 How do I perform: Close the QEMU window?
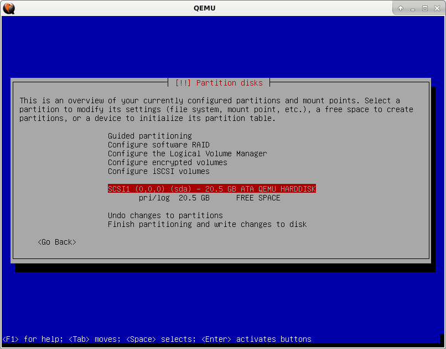click(x=437, y=8)
